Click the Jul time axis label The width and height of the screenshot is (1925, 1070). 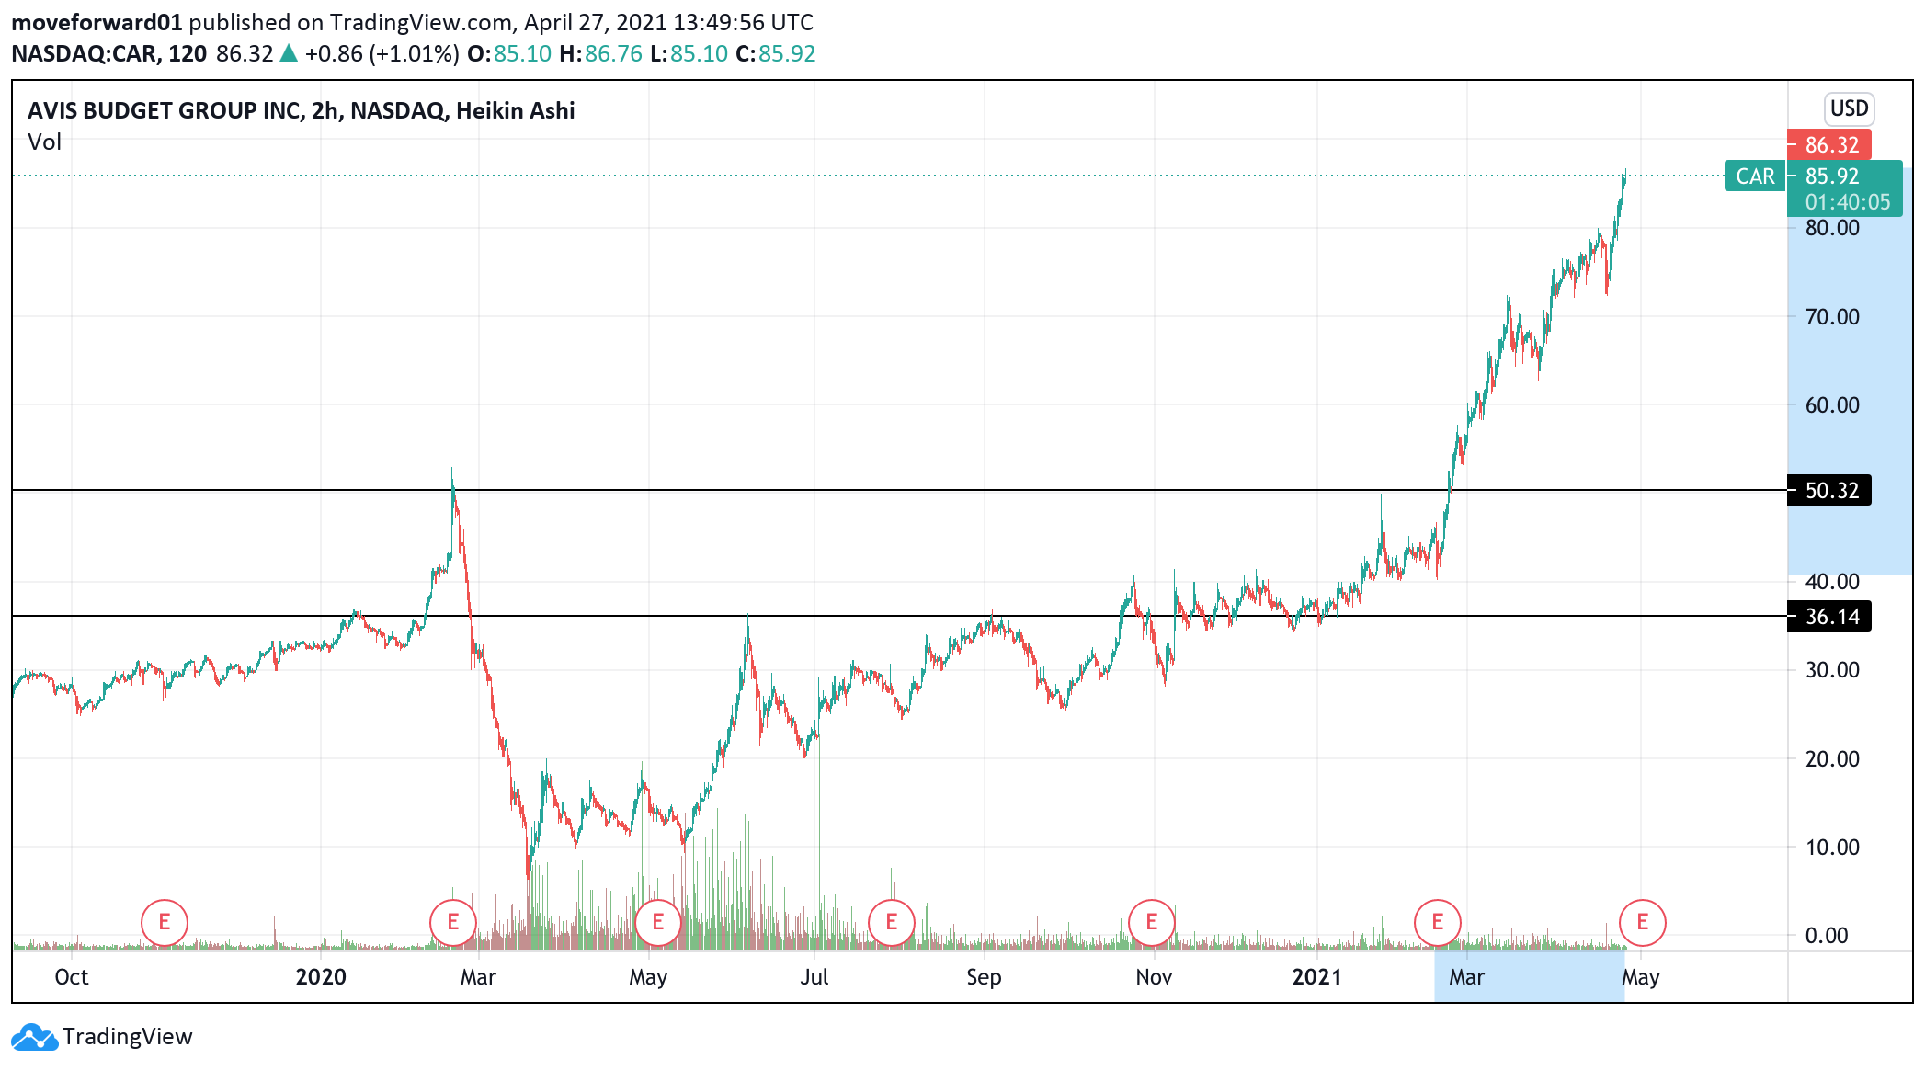point(814,977)
